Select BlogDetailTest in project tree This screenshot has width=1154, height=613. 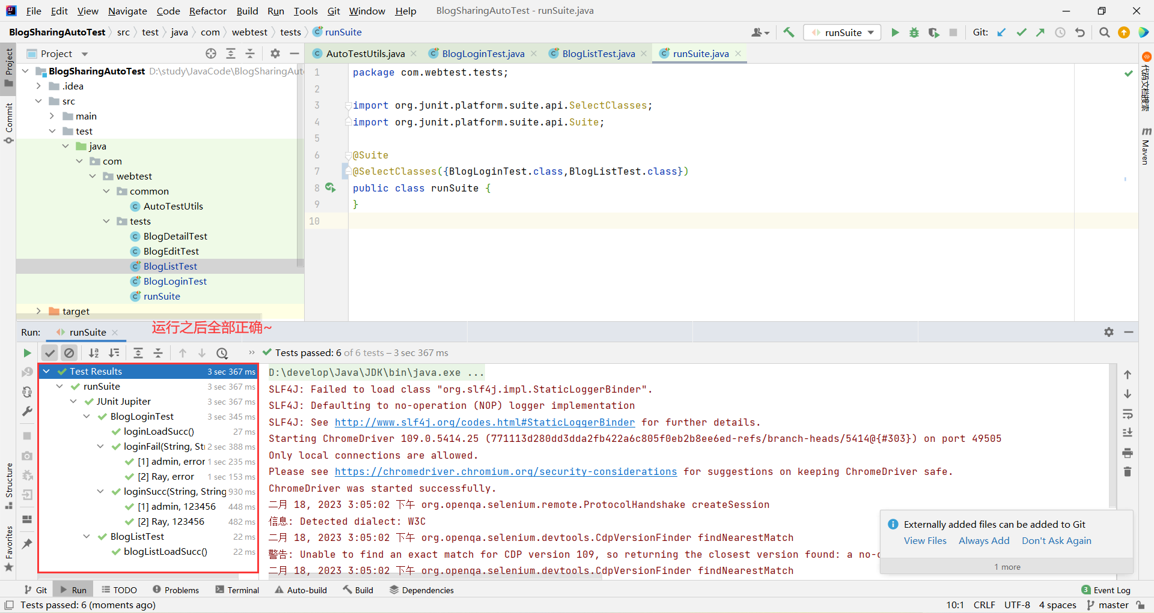[x=175, y=236]
